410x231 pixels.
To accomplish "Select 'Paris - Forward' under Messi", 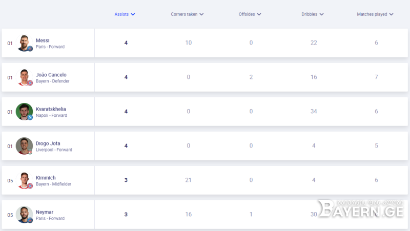I will coord(50,47).
